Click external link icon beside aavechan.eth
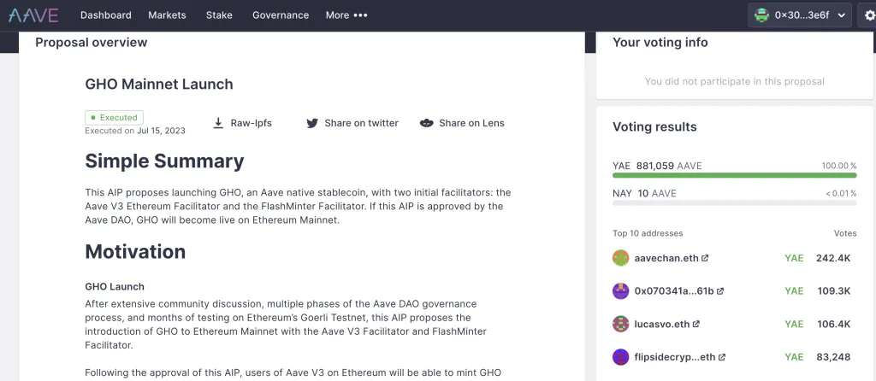The height and width of the screenshot is (381, 876). [x=705, y=258]
